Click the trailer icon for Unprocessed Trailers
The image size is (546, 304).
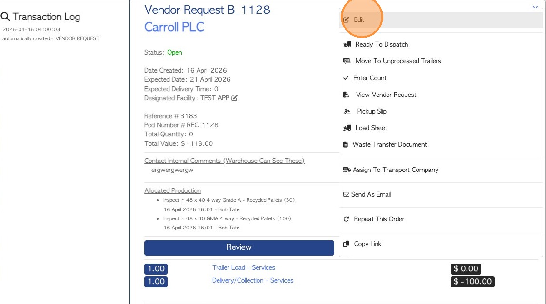(347, 61)
